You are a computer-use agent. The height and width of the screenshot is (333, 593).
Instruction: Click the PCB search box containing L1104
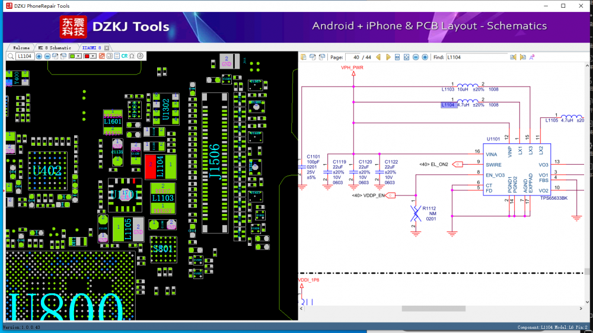tap(25, 56)
